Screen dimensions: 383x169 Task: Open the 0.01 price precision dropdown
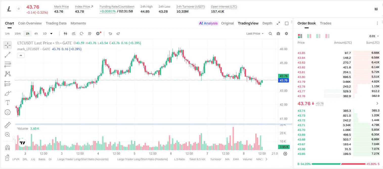pos(374,36)
